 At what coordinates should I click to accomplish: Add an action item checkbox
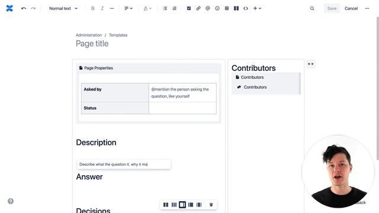point(189,8)
